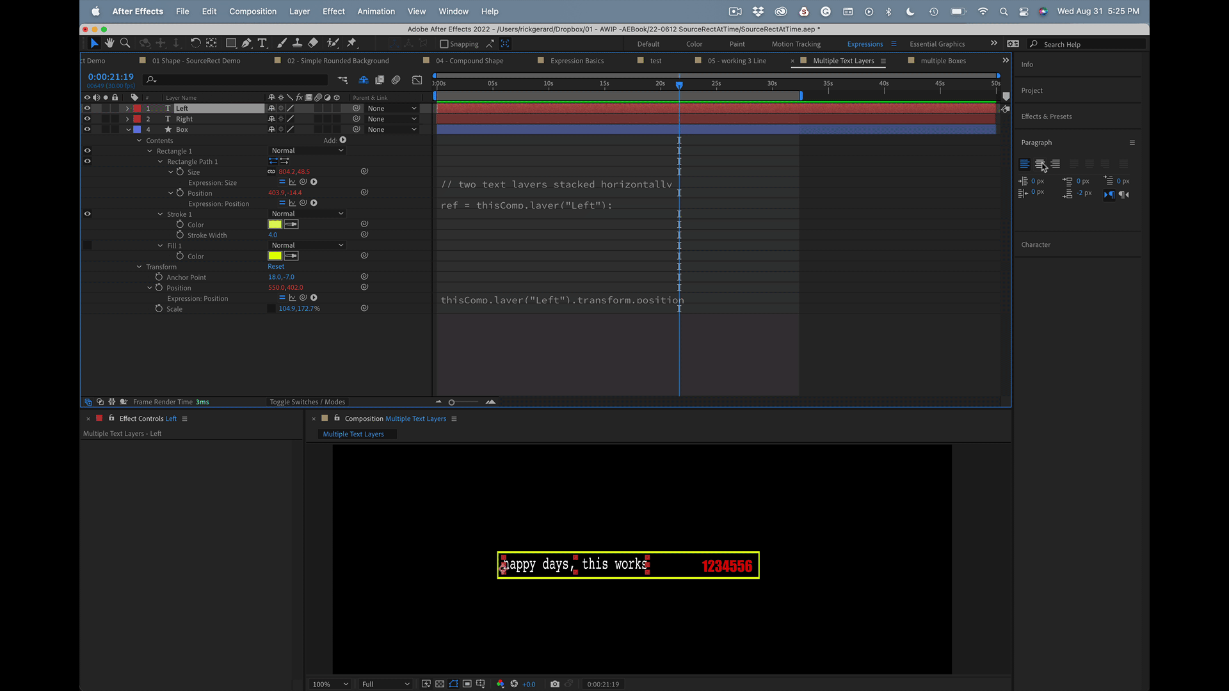Toggle visibility of Stroke 1
1229x691 pixels.
pyautogui.click(x=87, y=214)
